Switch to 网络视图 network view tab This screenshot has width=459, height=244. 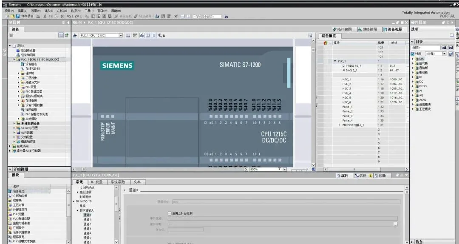(367, 30)
